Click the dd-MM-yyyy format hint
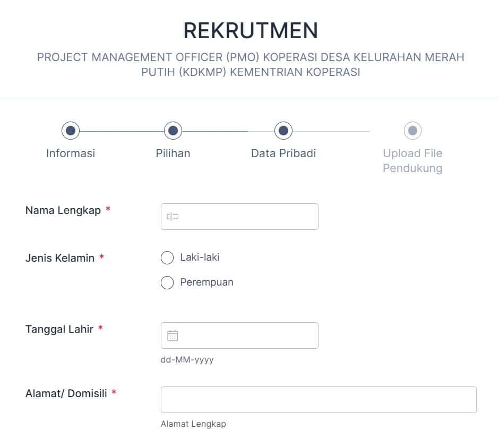This screenshot has height=430, width=499. pos(187,359)
